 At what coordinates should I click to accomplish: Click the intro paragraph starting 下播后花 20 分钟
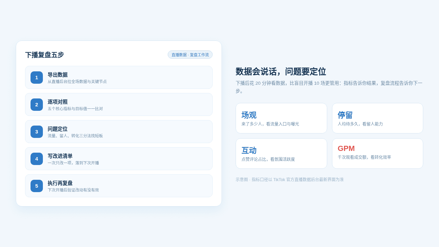coord(329,87)
